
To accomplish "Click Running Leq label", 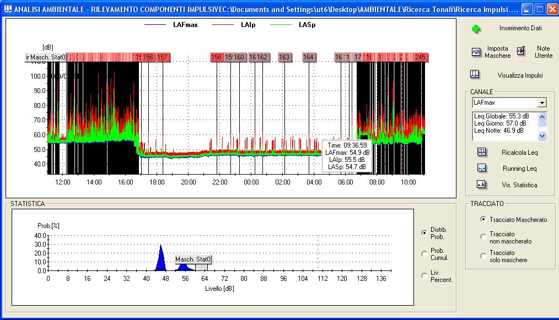I will tap(519, 169).
